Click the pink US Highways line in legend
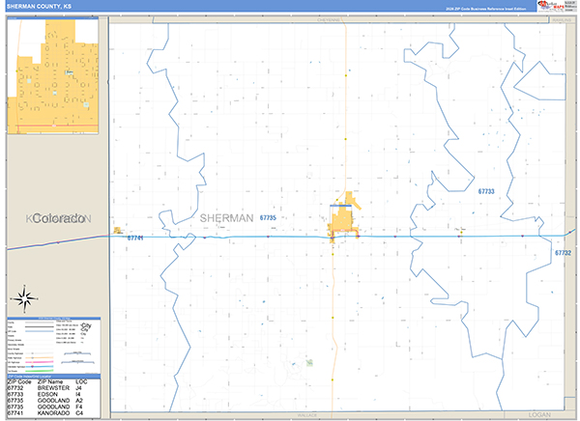 [40, 362]
